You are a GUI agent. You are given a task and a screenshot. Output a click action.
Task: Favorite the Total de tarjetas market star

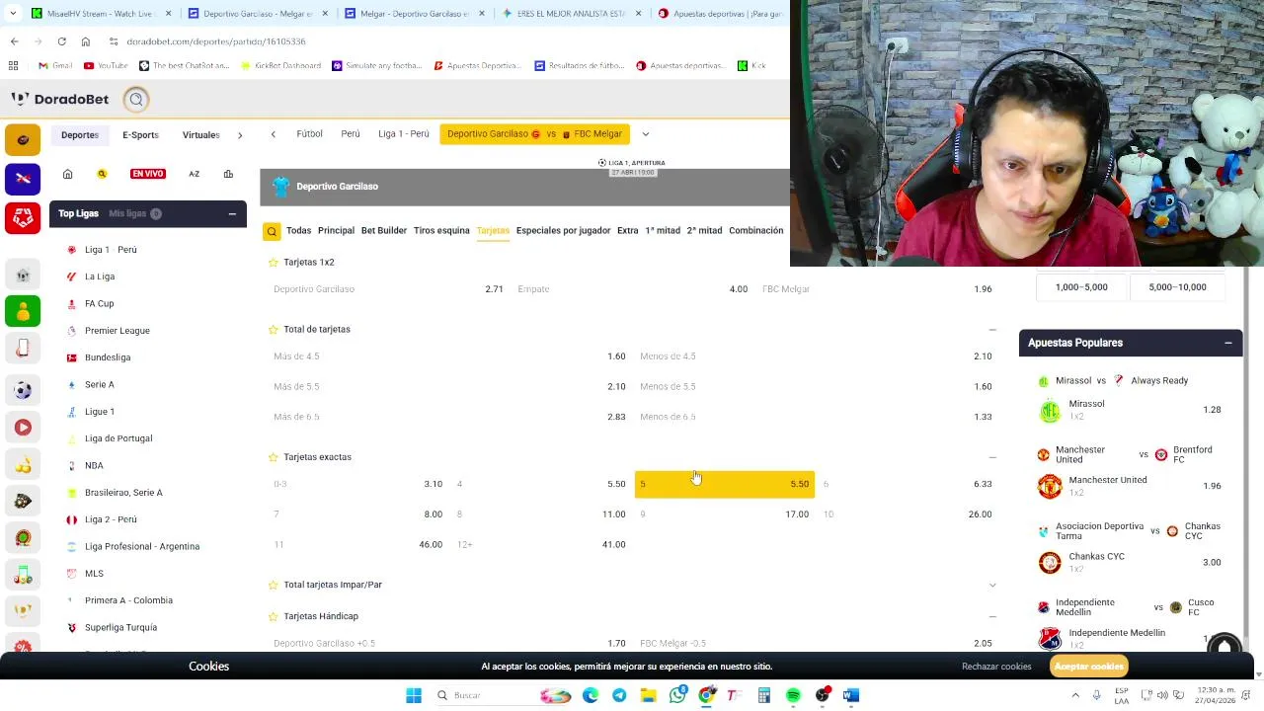[x=274, y=329]
